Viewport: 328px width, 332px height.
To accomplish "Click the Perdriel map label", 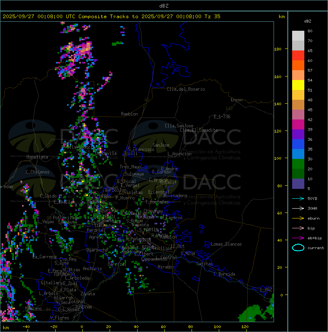I will (96, 230).
